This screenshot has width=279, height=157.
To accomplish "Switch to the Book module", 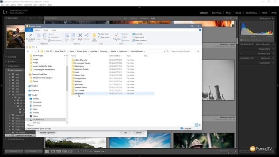I will point(238,13).
